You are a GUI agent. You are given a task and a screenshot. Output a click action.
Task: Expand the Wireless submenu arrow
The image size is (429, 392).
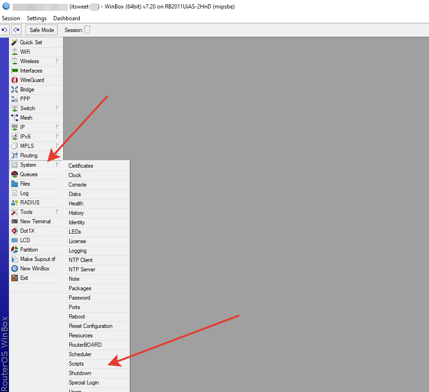(x=58, y=61)
